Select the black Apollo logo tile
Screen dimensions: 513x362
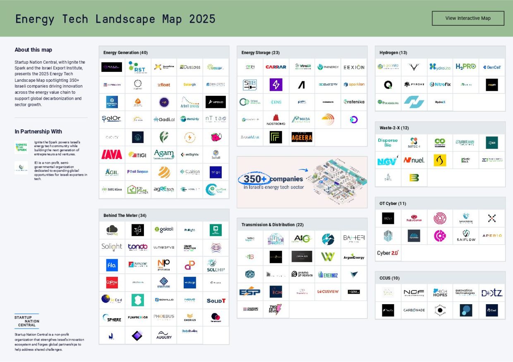(216, 102)
